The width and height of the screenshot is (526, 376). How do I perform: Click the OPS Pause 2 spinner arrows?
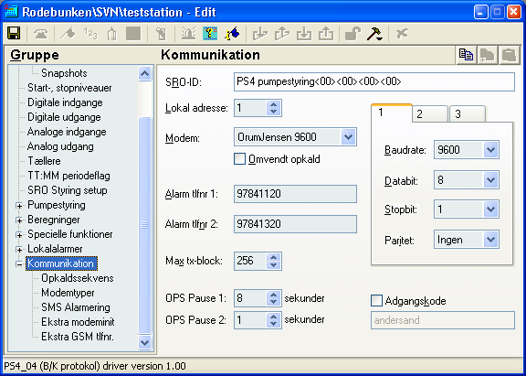(x=273, y=320)
